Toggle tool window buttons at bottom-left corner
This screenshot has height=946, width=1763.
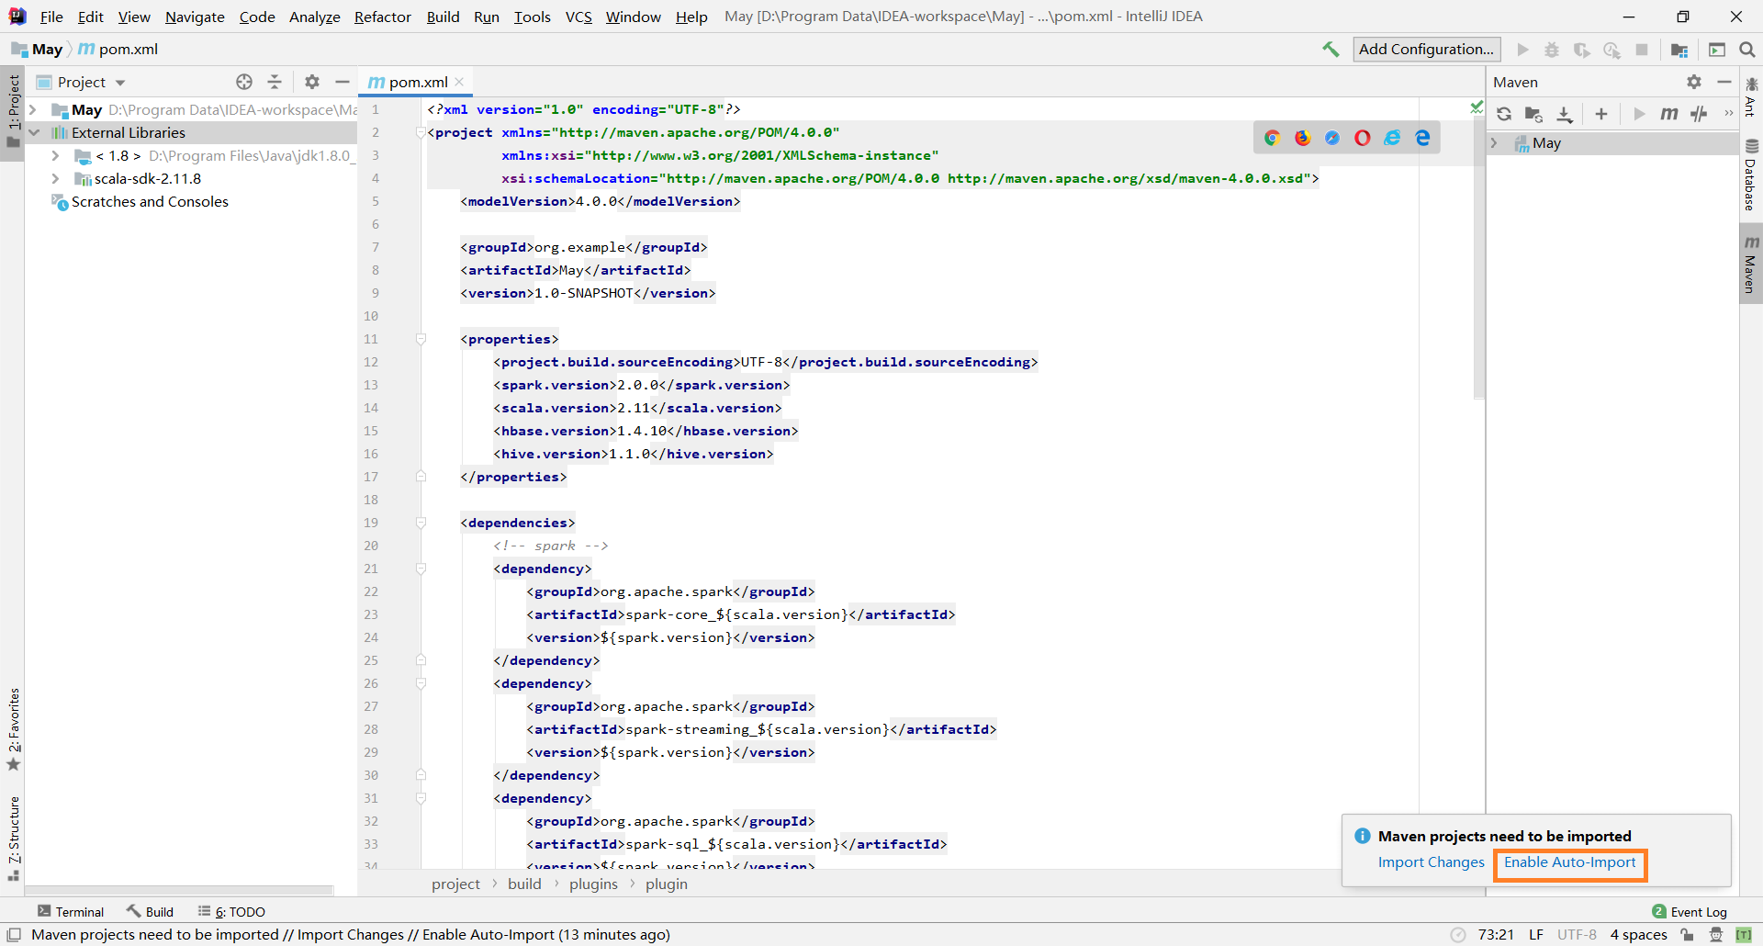14,935
